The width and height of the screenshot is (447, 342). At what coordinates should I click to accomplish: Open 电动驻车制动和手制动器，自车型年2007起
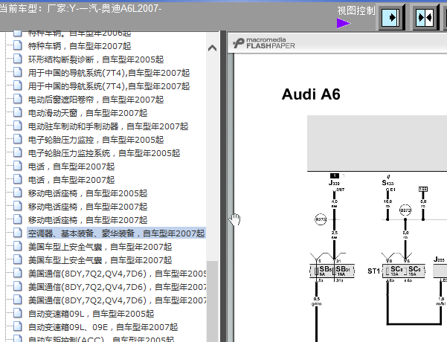pyautogui.click(x=108, y=126)
